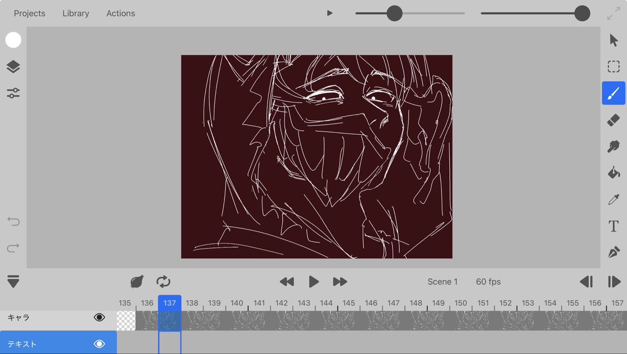627x354 pixels.
Task: Open the Projects menu
Action: [30, 13]
